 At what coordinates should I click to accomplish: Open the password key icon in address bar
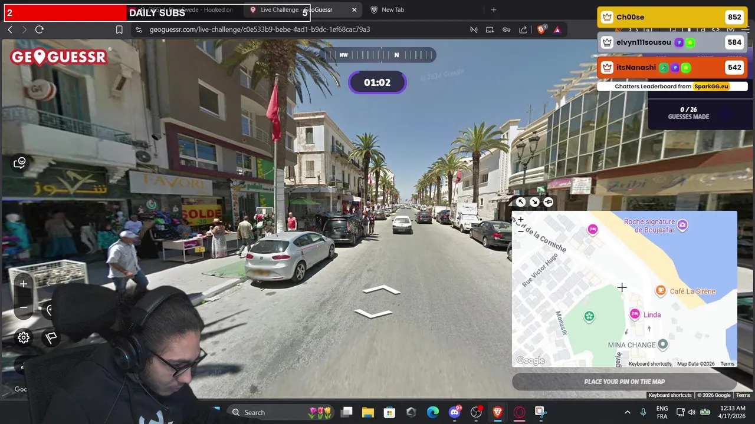[x=506, y=29]
